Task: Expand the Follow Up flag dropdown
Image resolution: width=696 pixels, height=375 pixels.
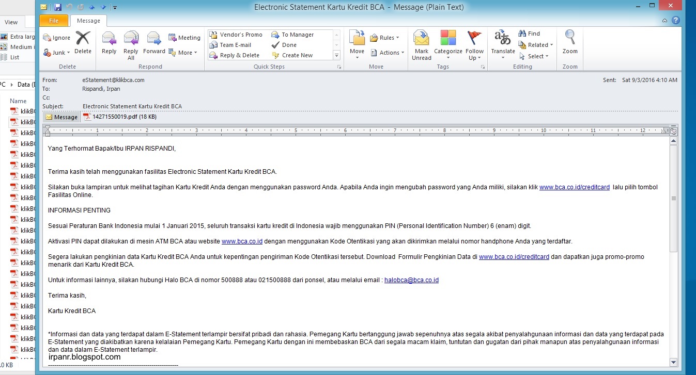Action: click(474, 45)
